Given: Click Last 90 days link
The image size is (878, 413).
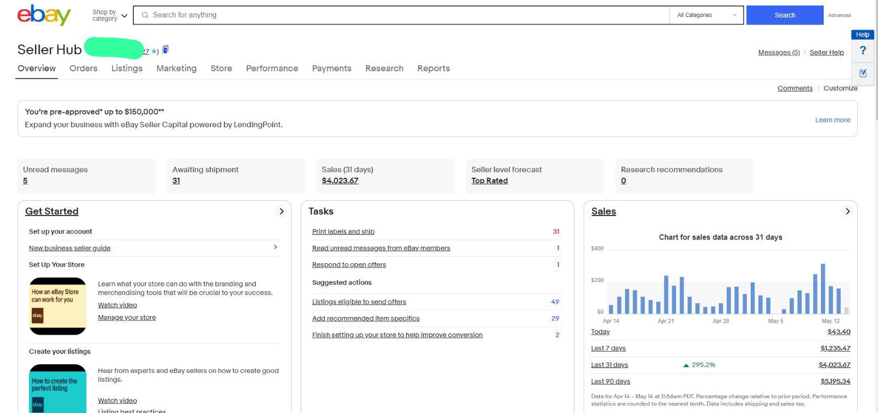Looking at the screenshot, I should tap(611, 381).
